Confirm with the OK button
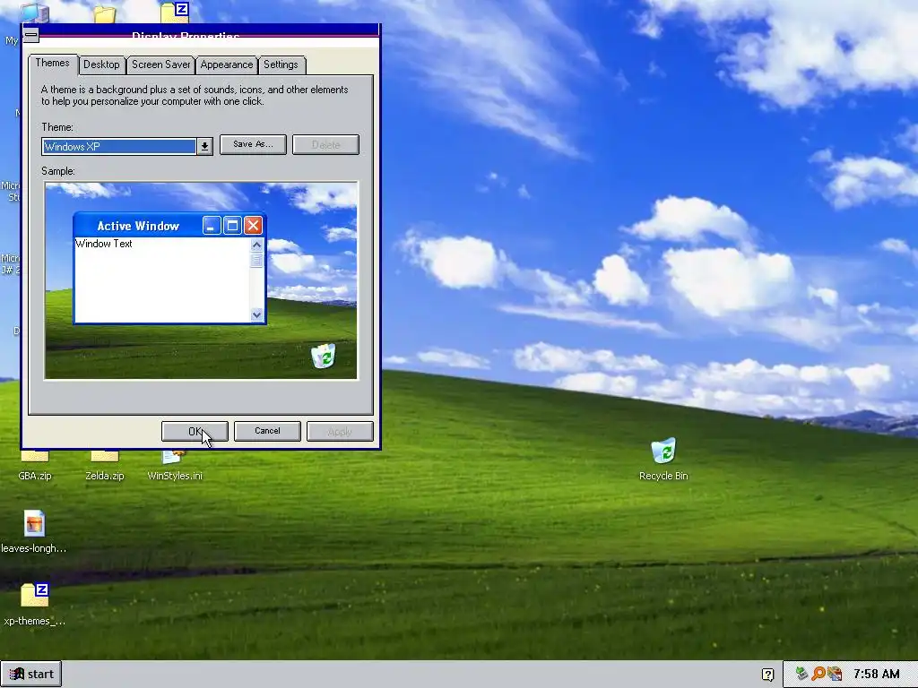918x688 pixels. 195,431
